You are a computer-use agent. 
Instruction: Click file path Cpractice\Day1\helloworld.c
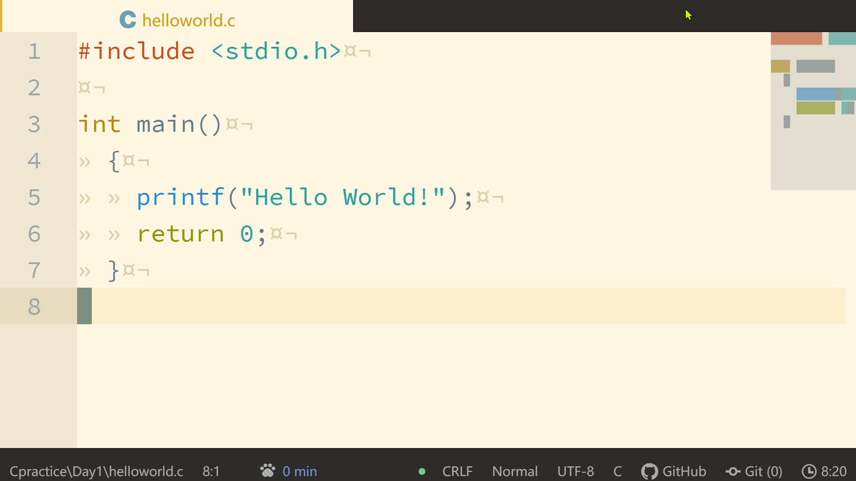click(96, 471)
